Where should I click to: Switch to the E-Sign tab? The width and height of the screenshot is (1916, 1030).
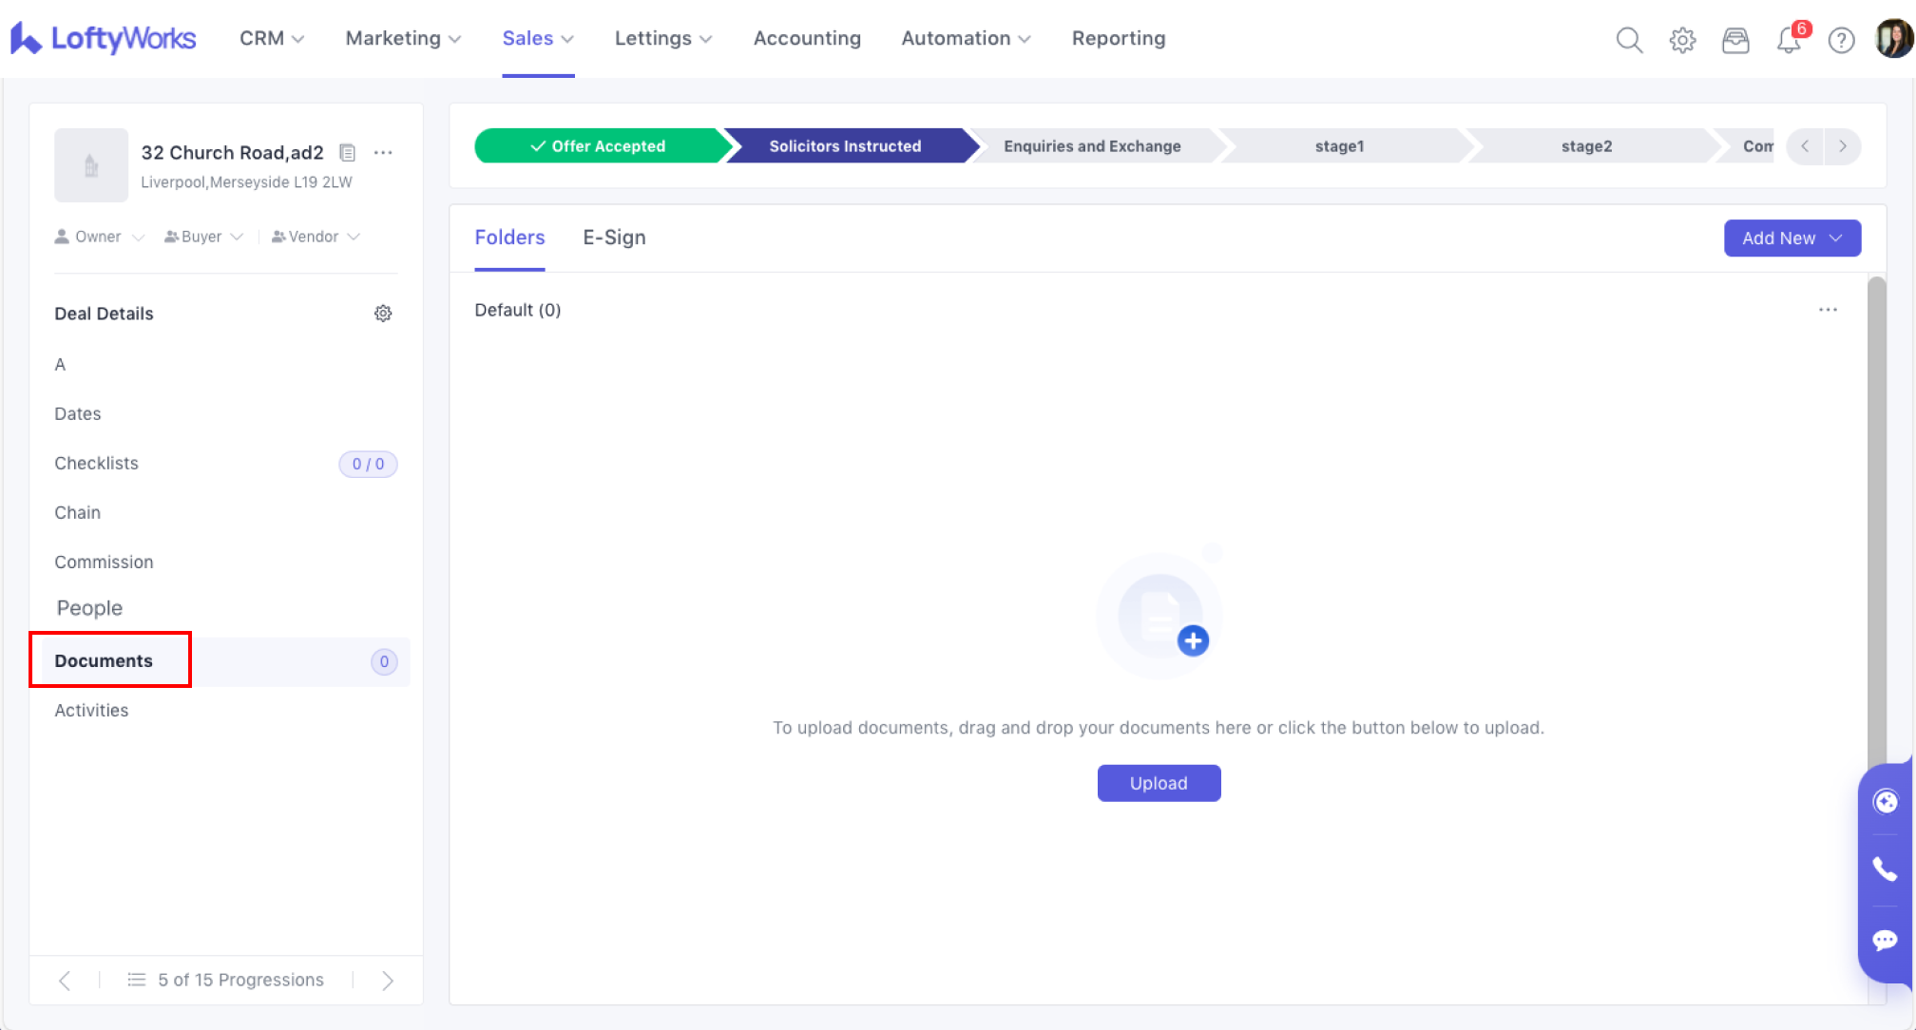pyautogui.click(x=614, y=238)
